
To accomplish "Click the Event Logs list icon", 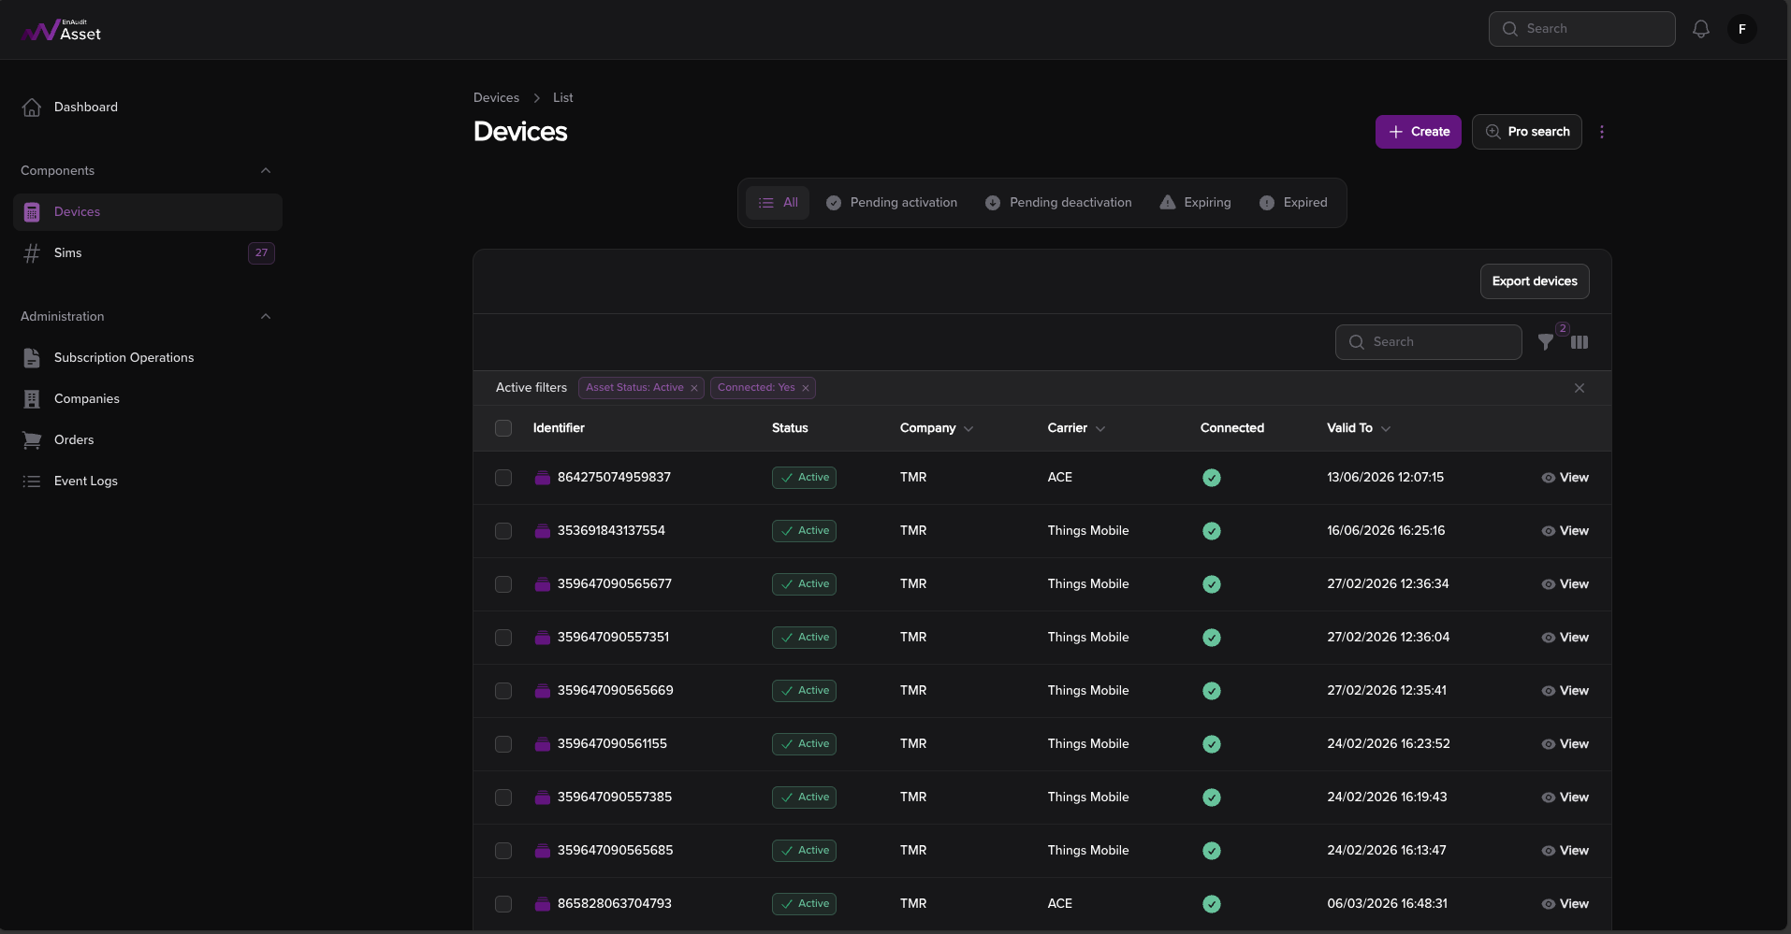I will pyautogui.click(x=32, y=481).
